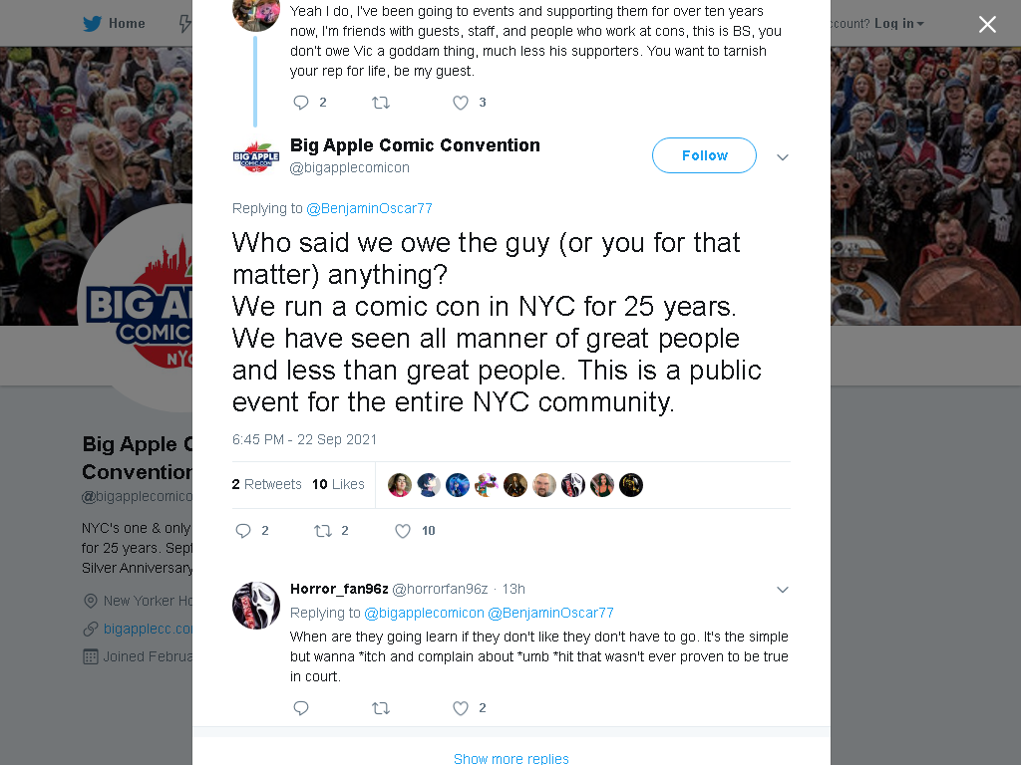
Task: Reply to Horror_fan96z's tweet
Action: pyautogui.click(x=301, y=708)
